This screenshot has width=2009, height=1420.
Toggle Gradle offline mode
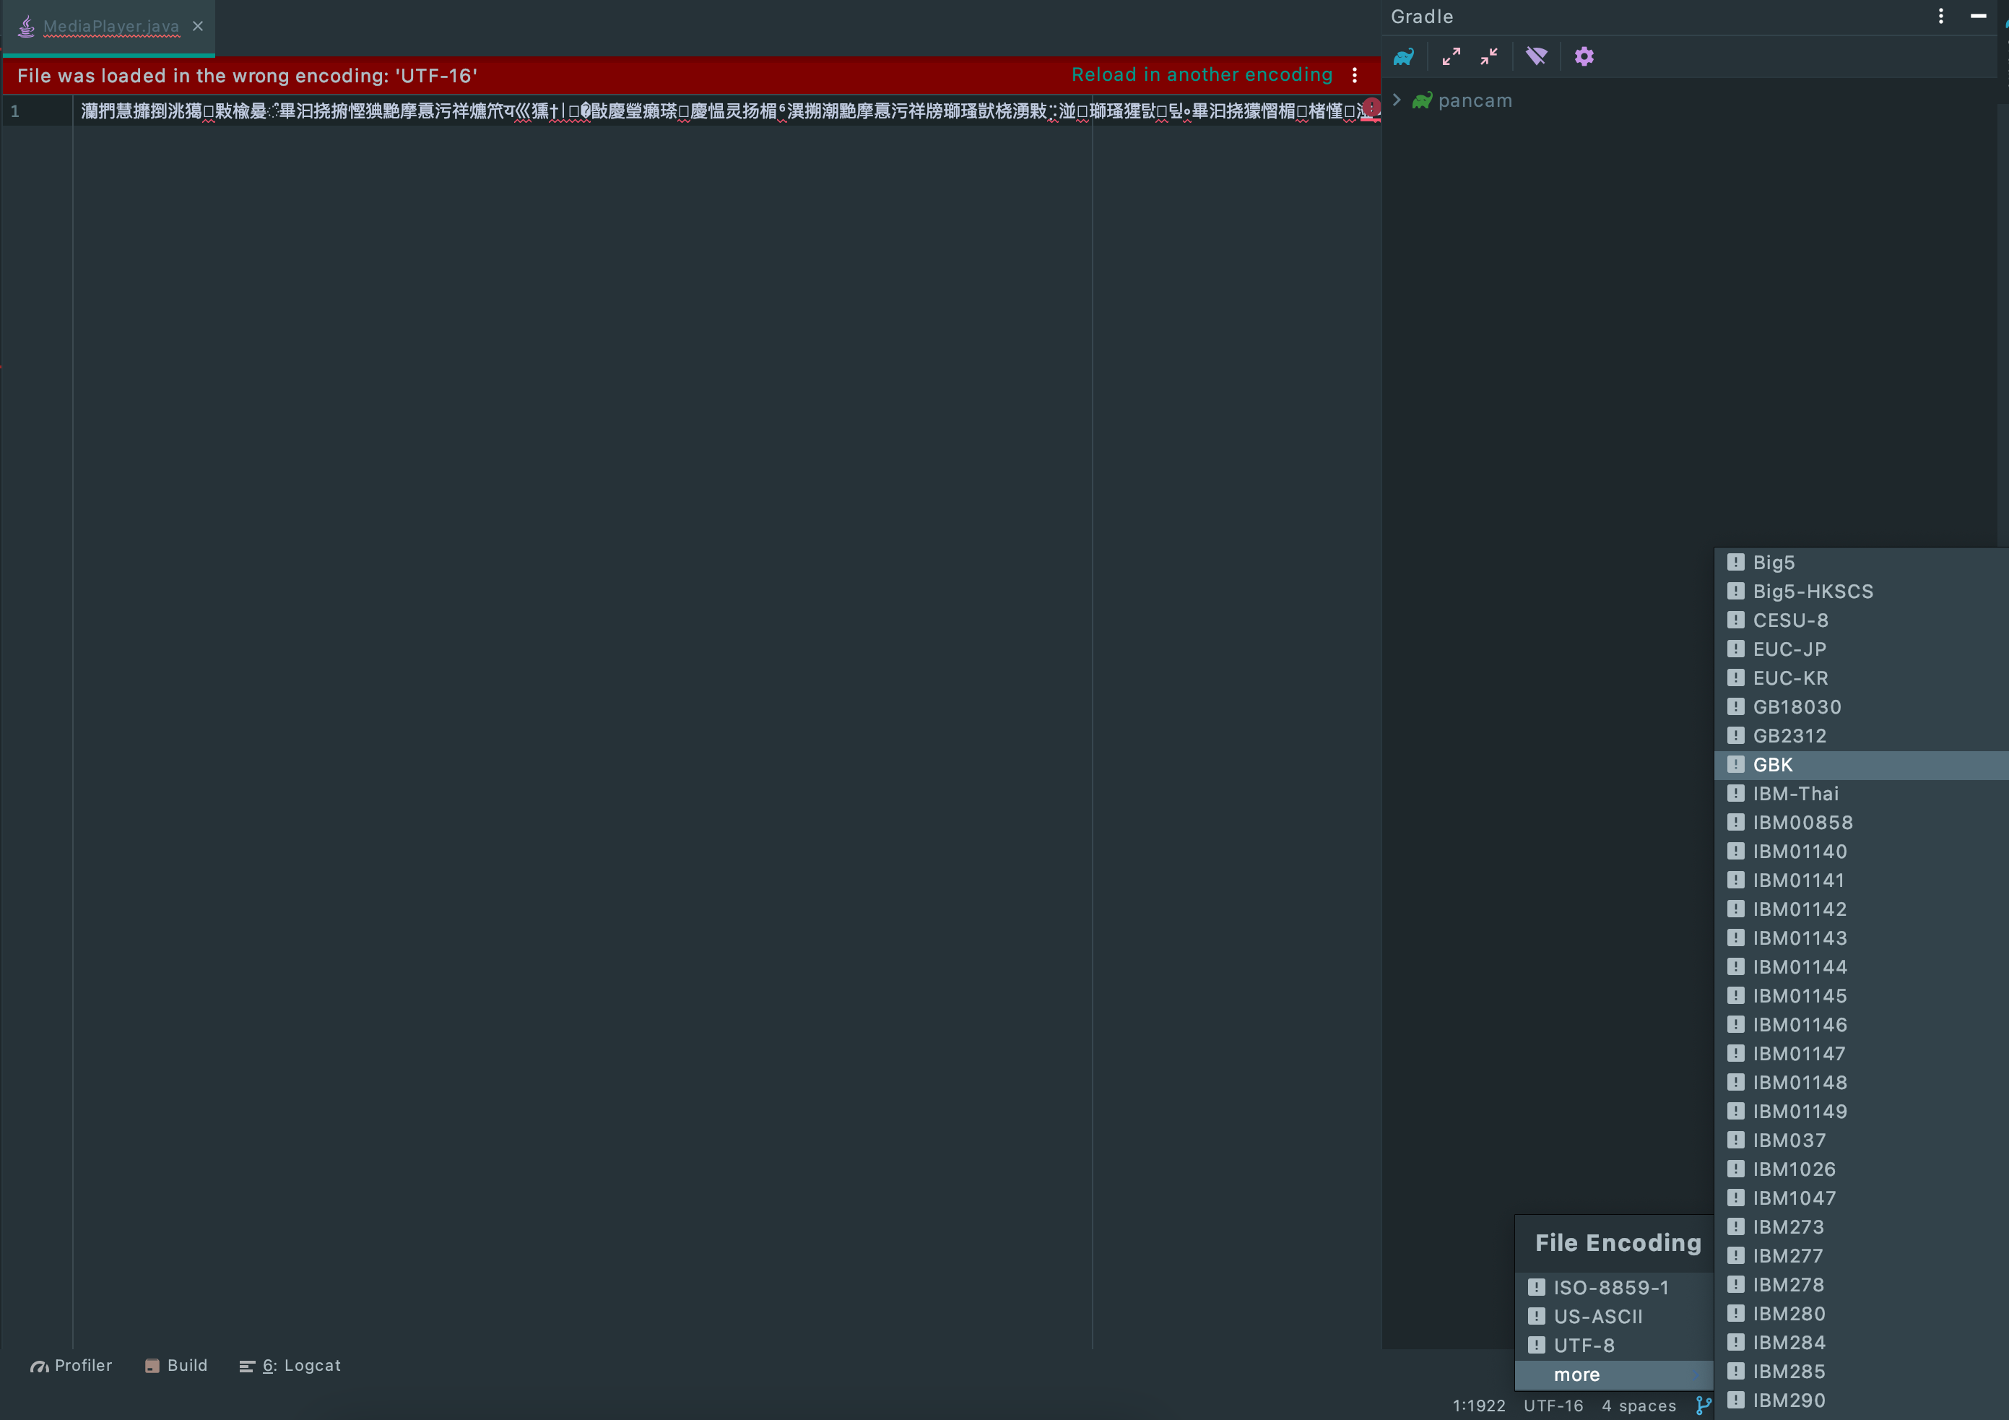click(x=1535, y=57)
